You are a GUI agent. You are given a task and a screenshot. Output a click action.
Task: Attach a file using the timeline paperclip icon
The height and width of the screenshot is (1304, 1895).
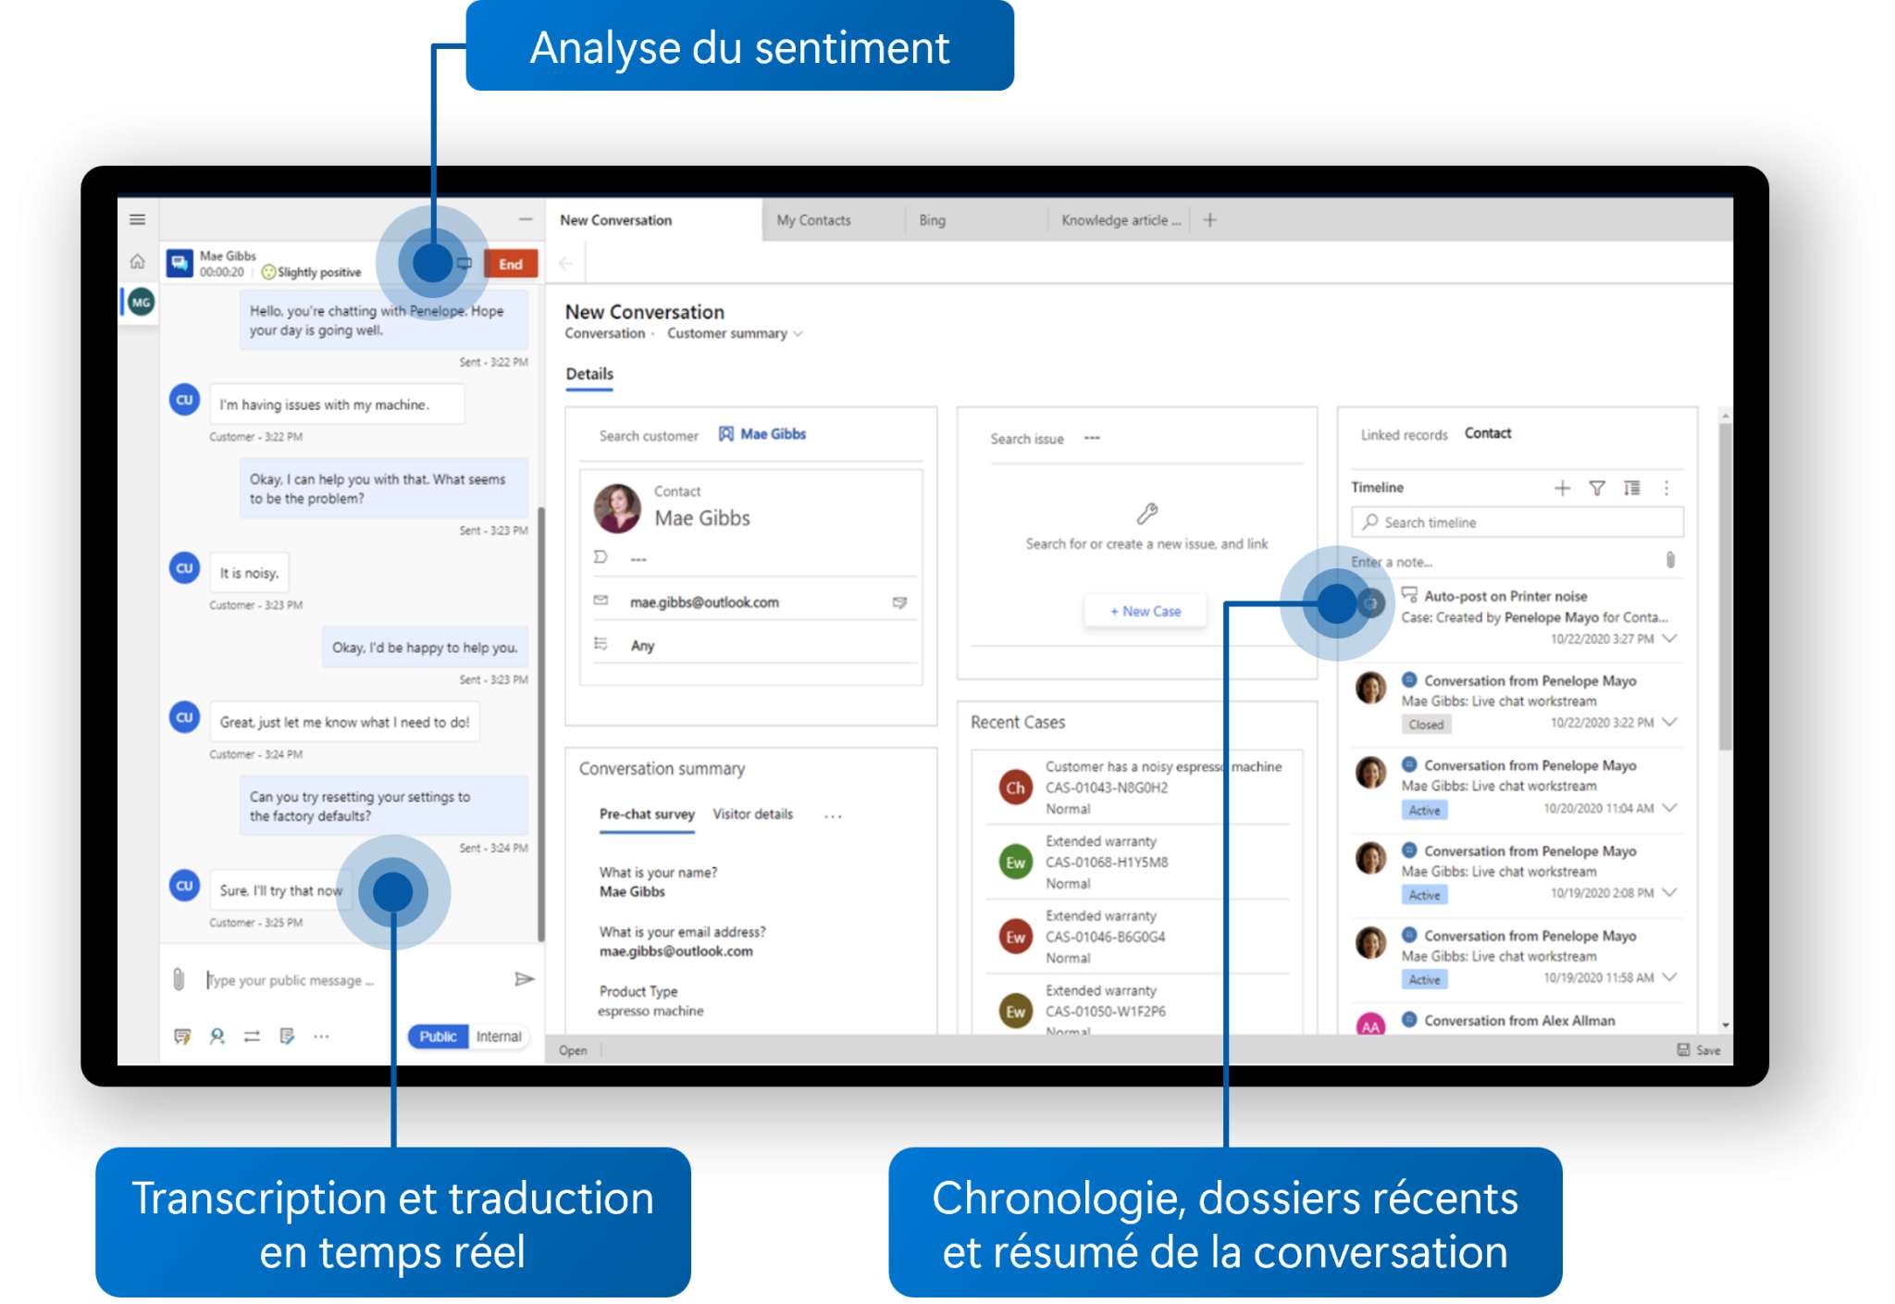[1670, 561]
